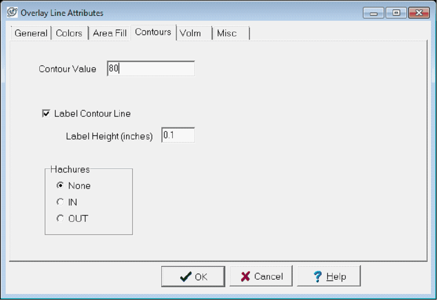Minimize the Overlay Line Attributes window
Viewport: 437px width, 300px height.
coord(374,13)
